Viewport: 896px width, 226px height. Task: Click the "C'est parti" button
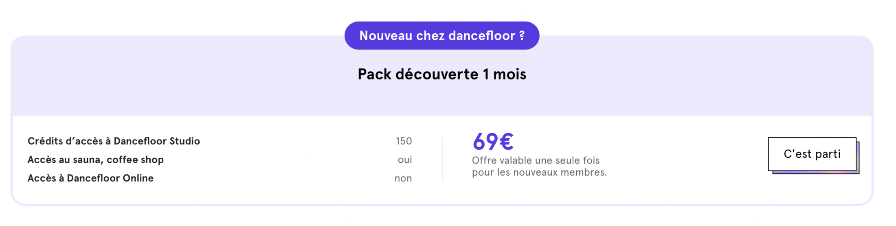pyautogui.click(x=812, y=154)
